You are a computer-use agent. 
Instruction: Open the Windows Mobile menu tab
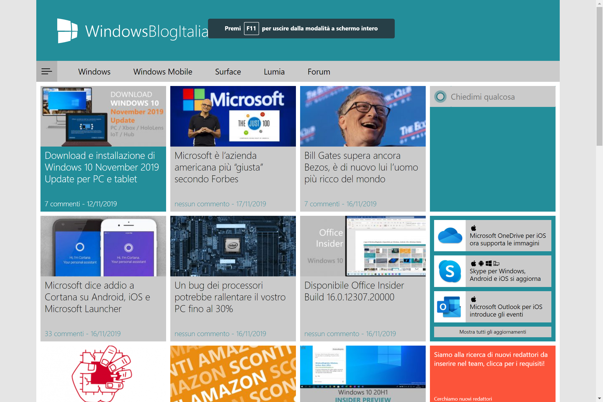[x=163, y=72]
